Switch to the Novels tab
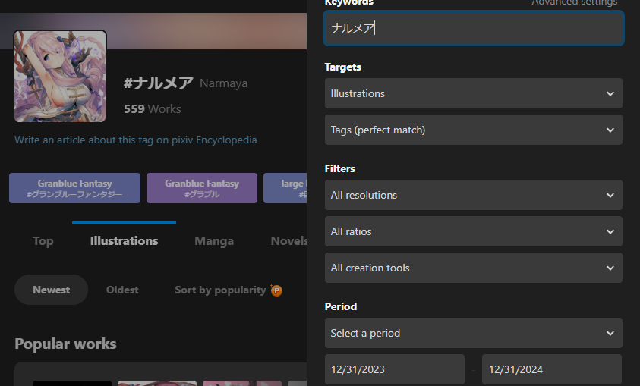Viewport: 640px width, 386px height. coord(289,241)
